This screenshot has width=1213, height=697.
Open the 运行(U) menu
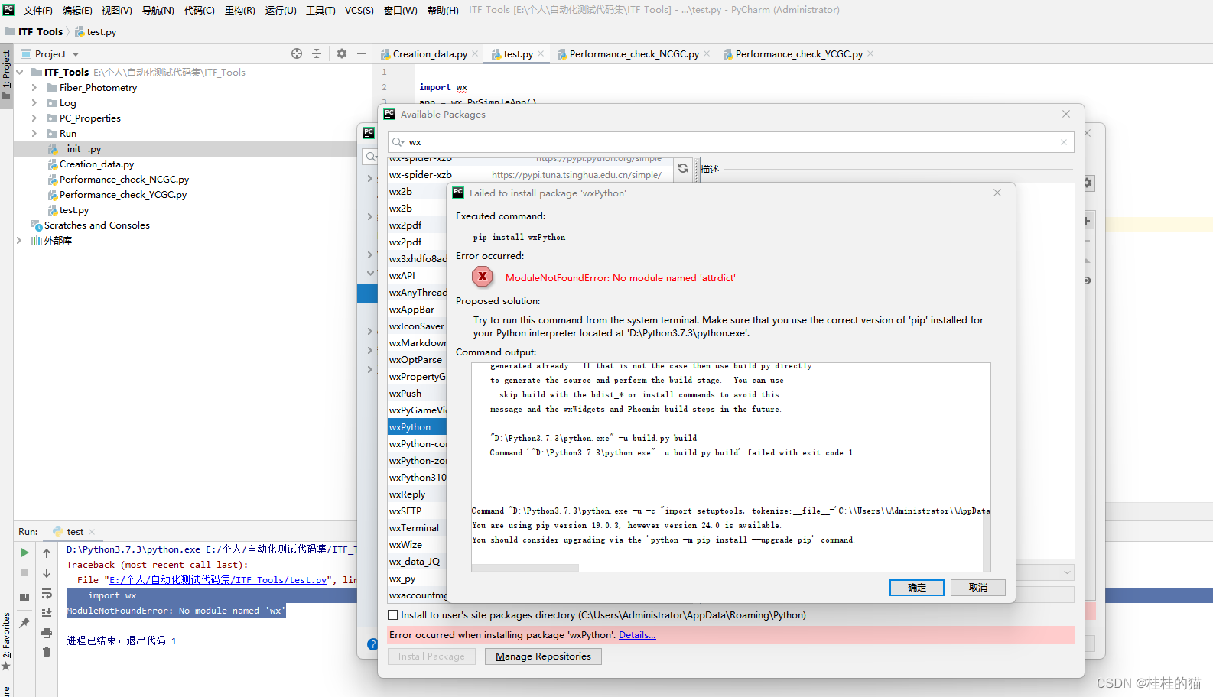[281, 10]
